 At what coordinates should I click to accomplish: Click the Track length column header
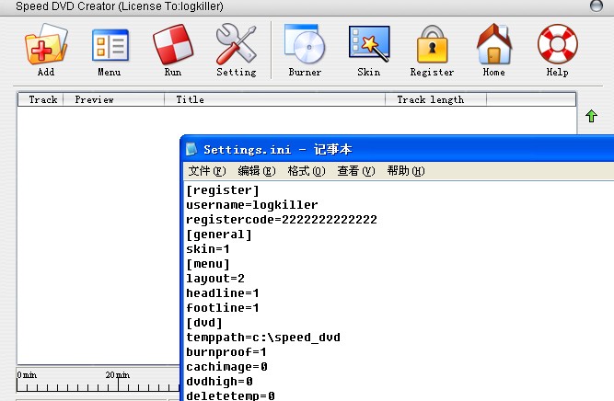(435, 99)
